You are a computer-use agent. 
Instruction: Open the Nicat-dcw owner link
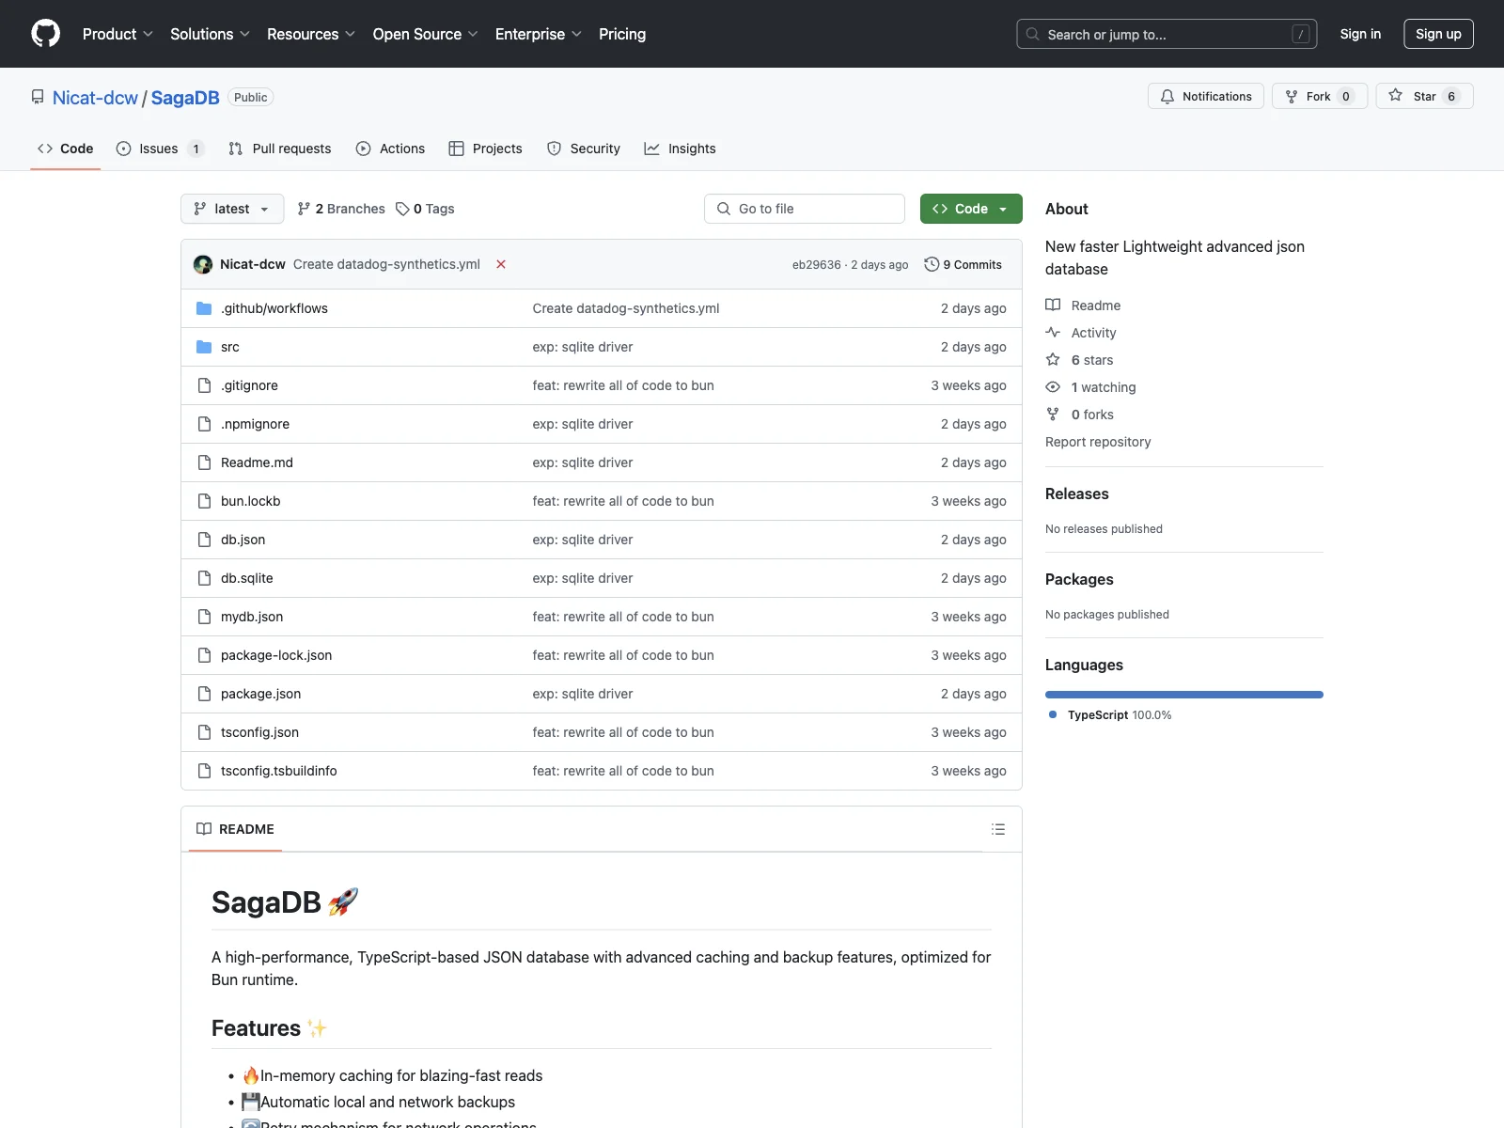coord(95,98)
